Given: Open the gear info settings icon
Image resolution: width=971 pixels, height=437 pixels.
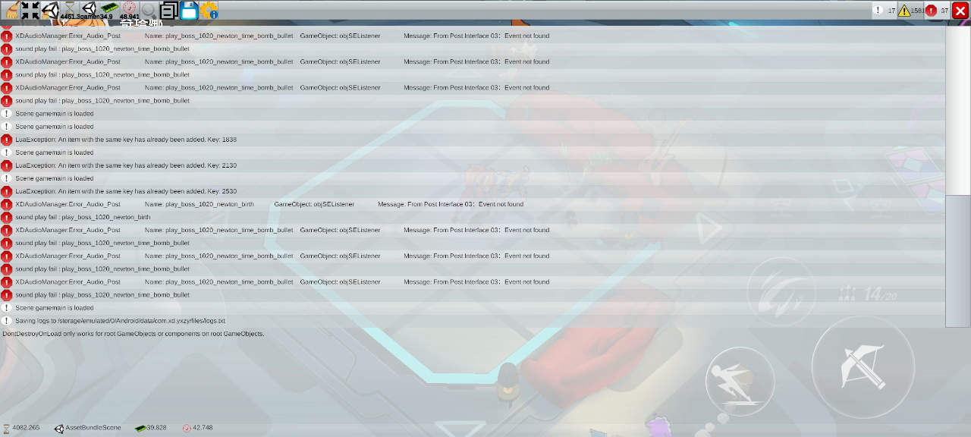Looking at the screenshot, I should point(209,10).
